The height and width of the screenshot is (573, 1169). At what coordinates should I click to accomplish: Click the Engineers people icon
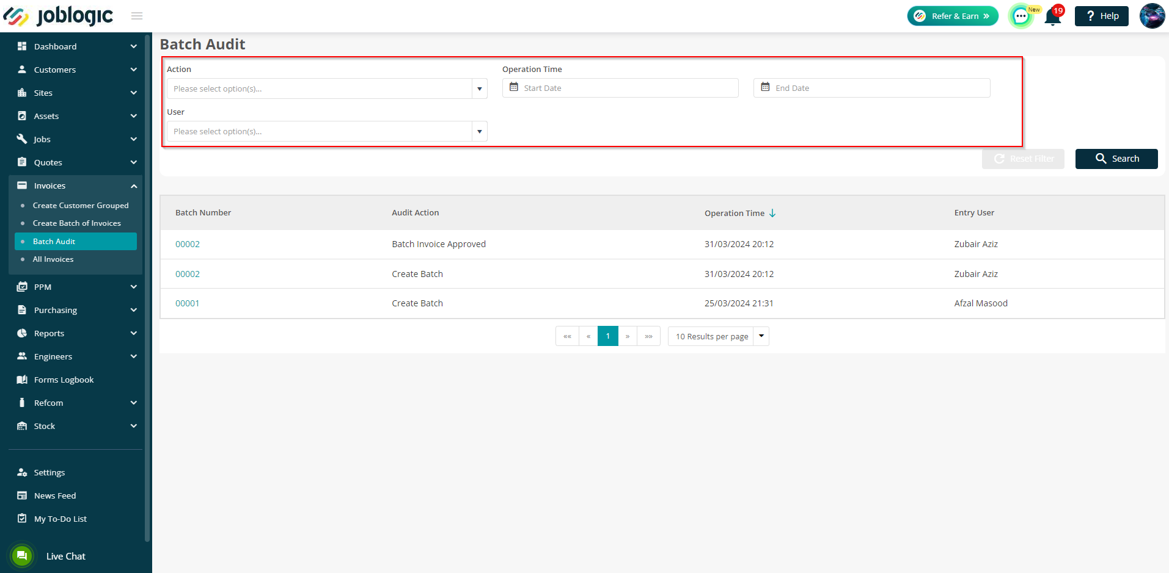point(22,356)
